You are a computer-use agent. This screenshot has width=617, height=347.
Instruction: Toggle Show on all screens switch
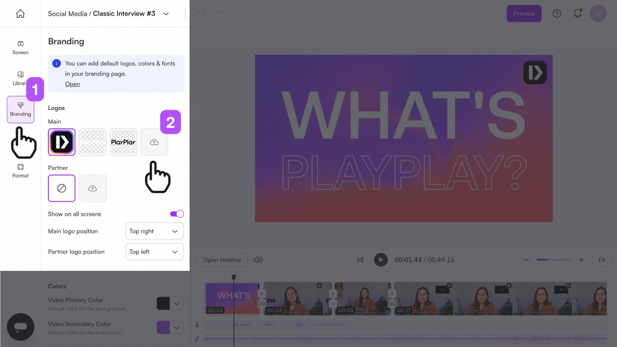(x=177, y=214)
